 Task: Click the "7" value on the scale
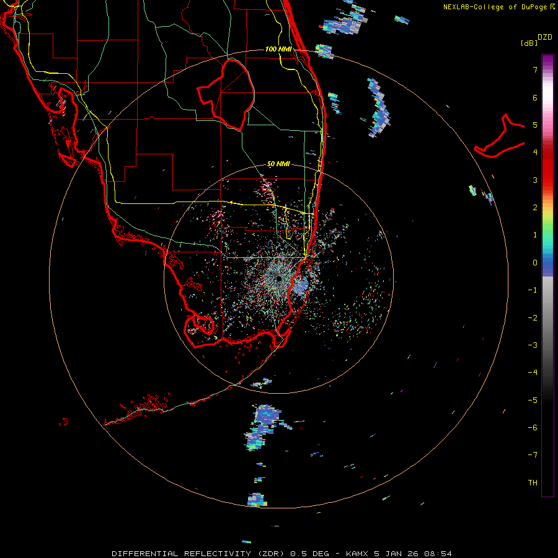[535, 69]
